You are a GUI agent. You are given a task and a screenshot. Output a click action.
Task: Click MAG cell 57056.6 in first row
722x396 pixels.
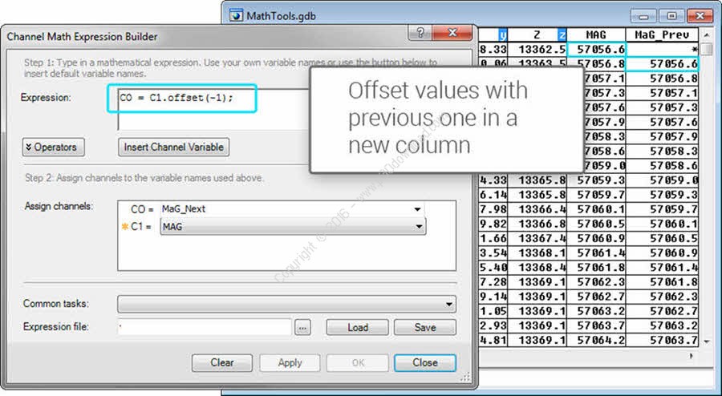click(596, 49)
